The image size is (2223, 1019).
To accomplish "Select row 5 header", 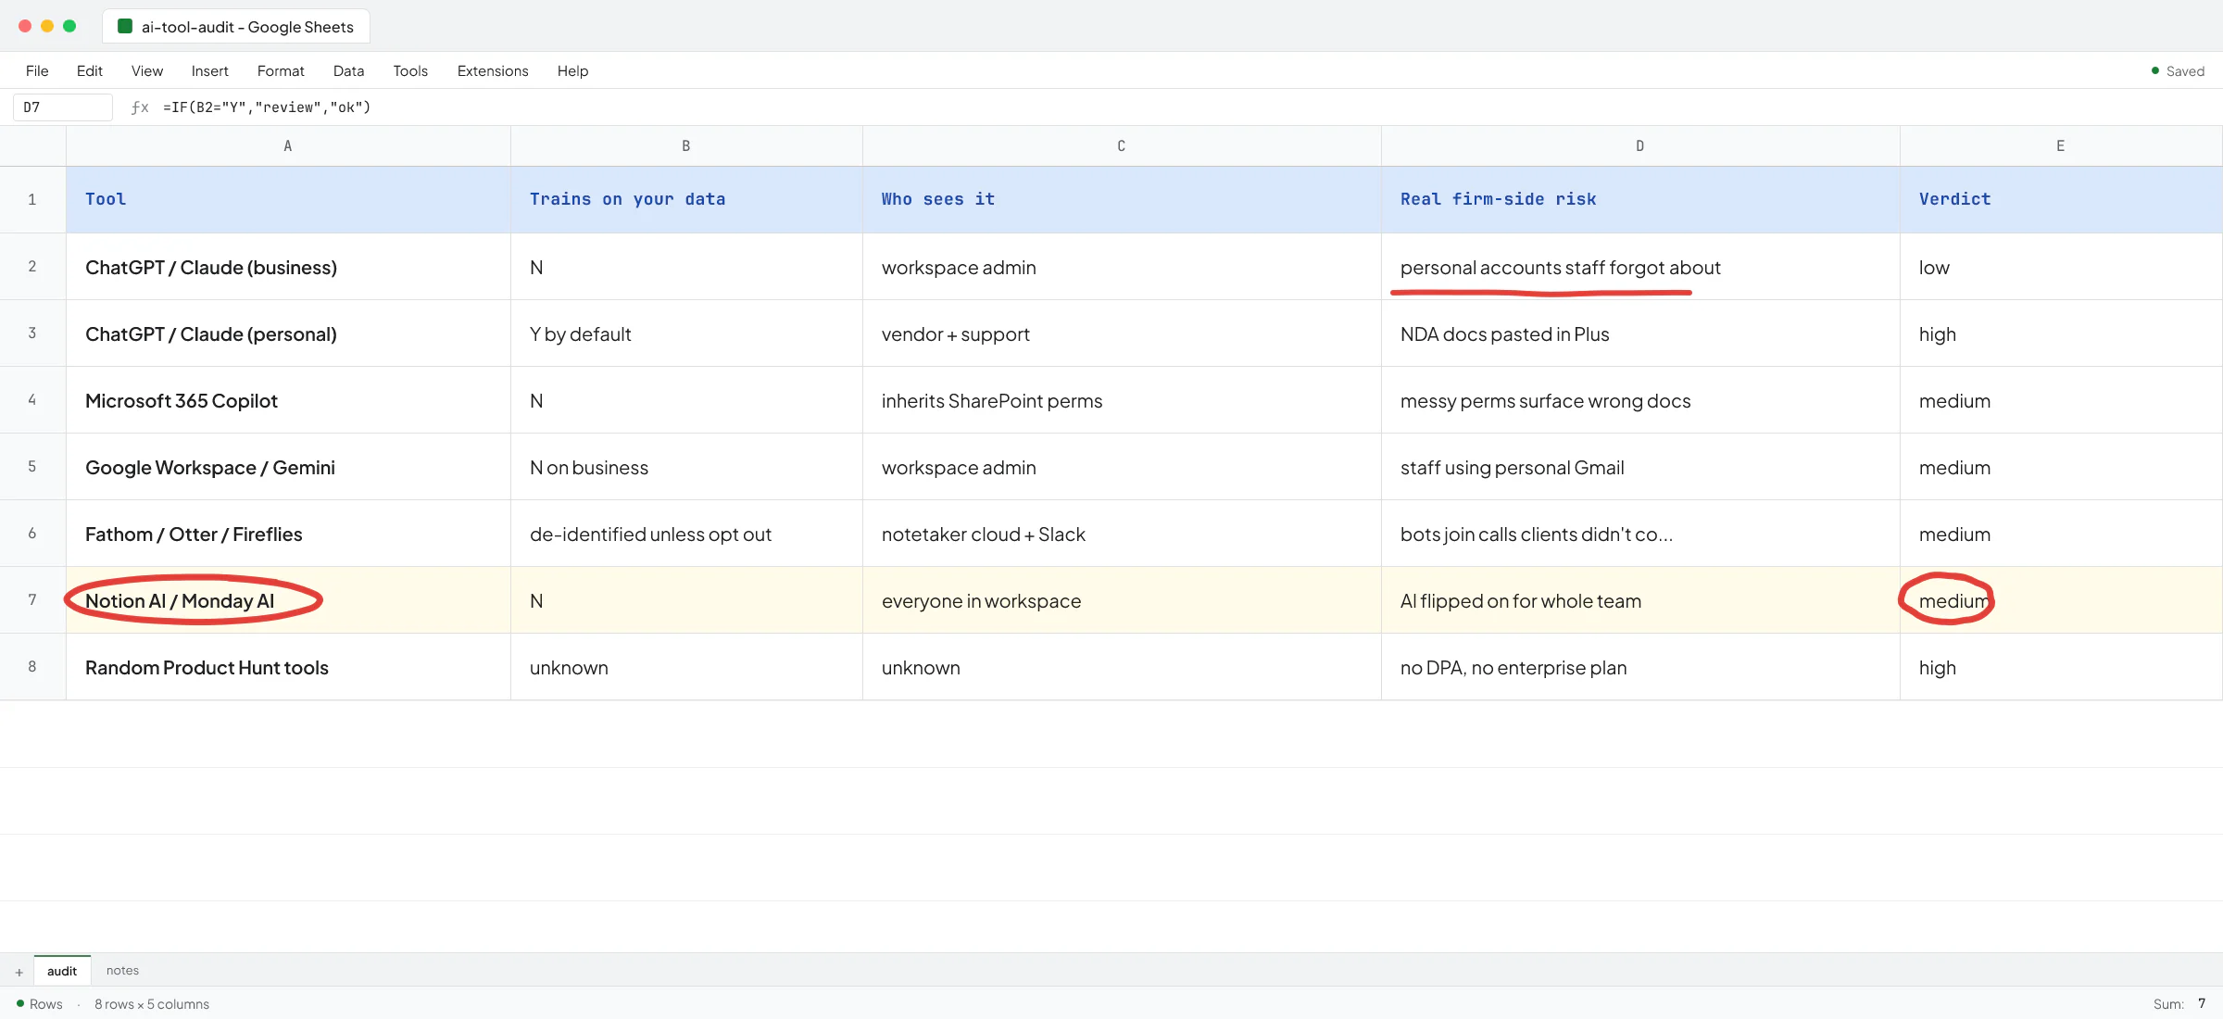I will pyautogui.click(x=32, y=467).
